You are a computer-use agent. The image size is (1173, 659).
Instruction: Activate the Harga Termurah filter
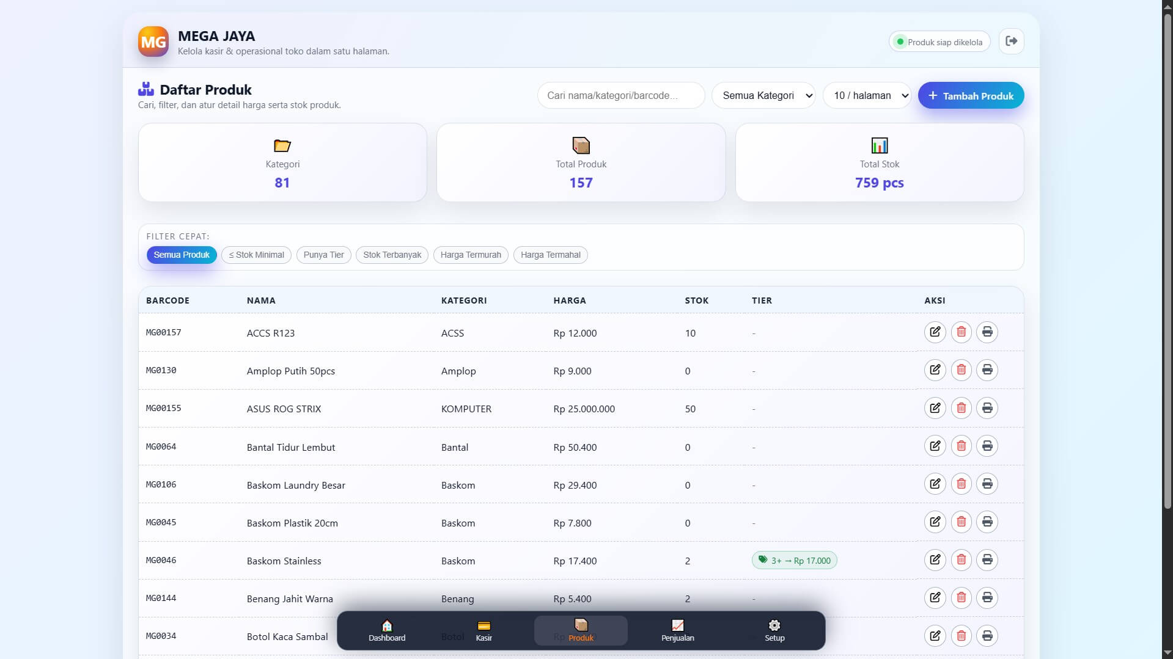(x=470, y=255)
